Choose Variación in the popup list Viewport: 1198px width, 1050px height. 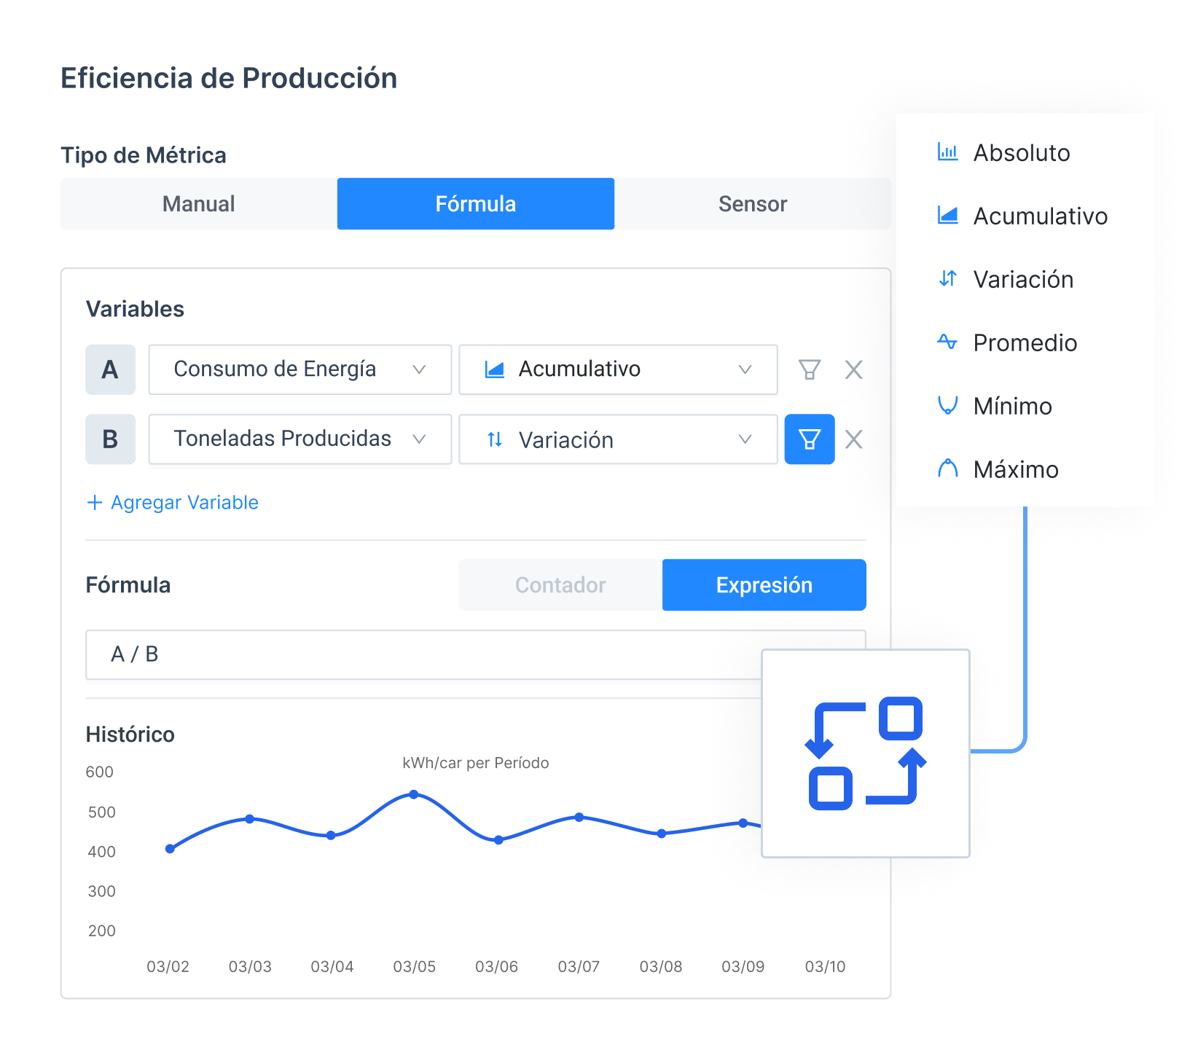[1022, 279]
